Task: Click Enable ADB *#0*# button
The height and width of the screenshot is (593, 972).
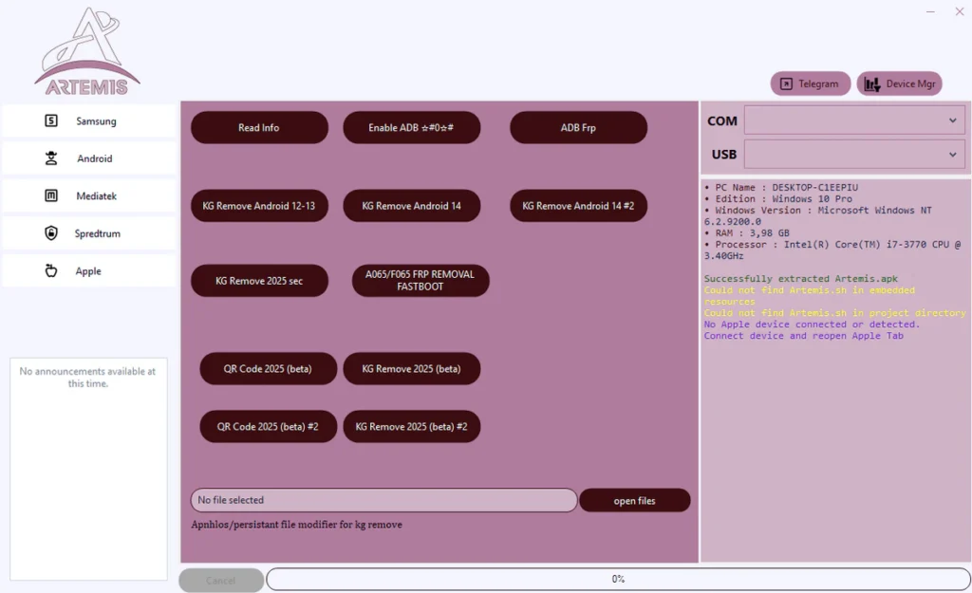Action: pos(412,128)
